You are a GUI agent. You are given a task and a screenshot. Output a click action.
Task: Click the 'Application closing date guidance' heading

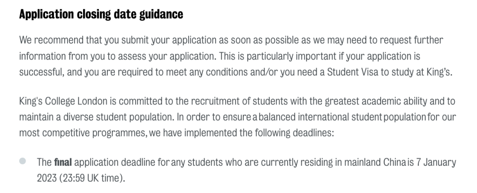(101, 15)
